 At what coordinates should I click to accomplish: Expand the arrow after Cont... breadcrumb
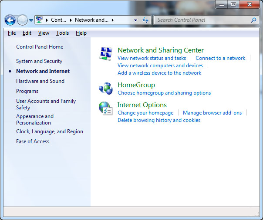pyautogui.click(x=71, y=20)
